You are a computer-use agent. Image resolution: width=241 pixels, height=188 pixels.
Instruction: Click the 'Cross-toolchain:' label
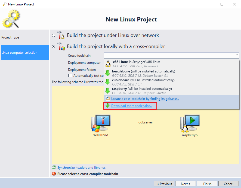(80, 56)
